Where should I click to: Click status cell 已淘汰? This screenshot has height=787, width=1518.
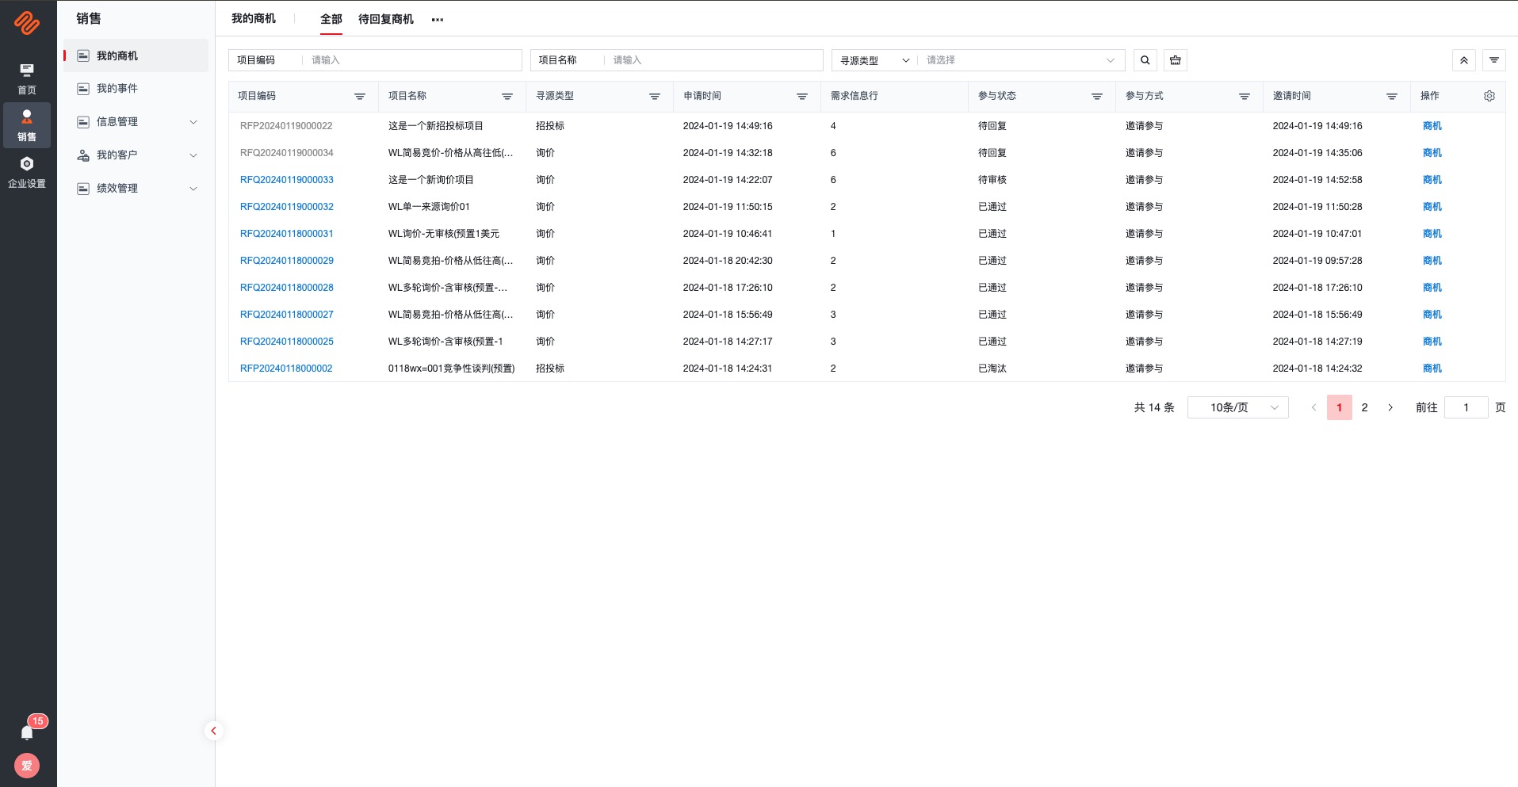992,369
